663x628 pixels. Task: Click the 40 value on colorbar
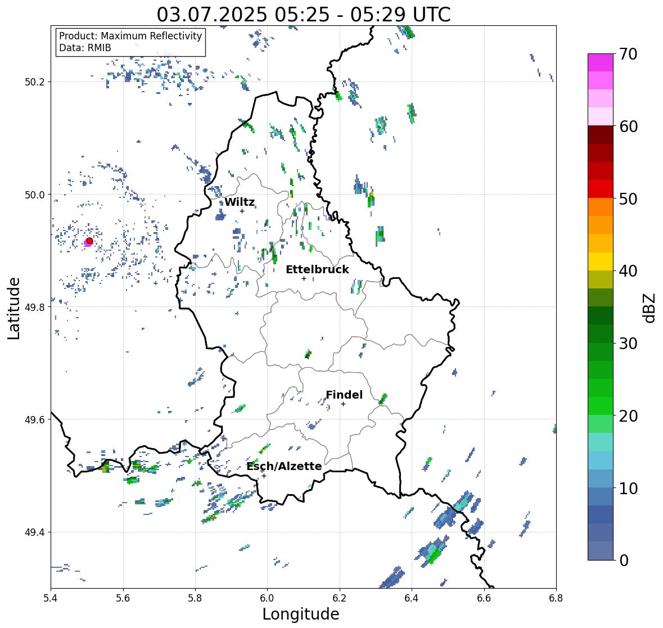(628, 271)
